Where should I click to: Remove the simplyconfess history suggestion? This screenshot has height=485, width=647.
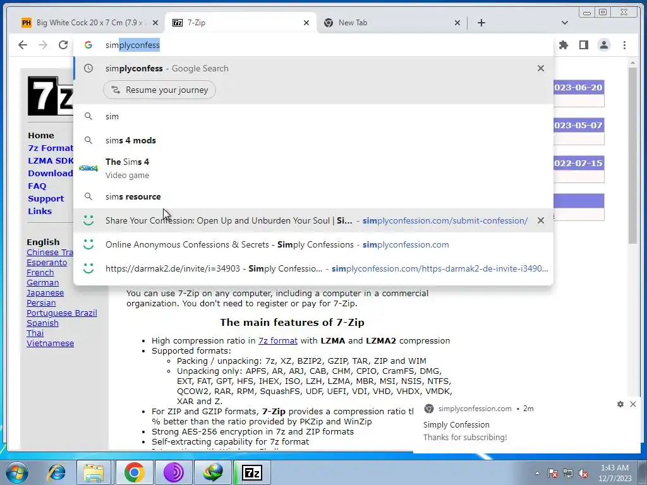(541, 68)
